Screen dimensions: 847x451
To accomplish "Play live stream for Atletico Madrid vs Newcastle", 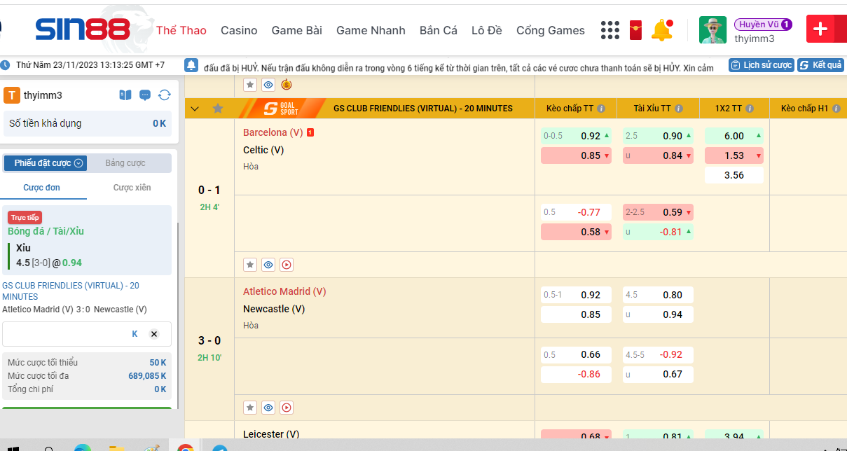I will (287, 408).
